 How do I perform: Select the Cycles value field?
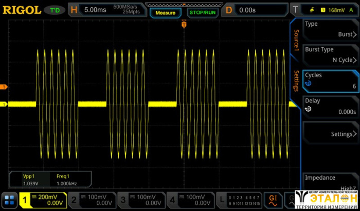coord(330,81)
